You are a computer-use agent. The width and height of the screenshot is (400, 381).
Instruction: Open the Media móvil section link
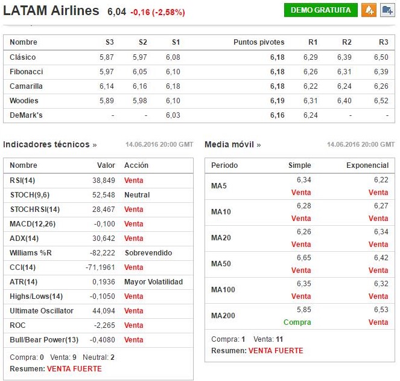pyautogui.click(x=233, y=145)
